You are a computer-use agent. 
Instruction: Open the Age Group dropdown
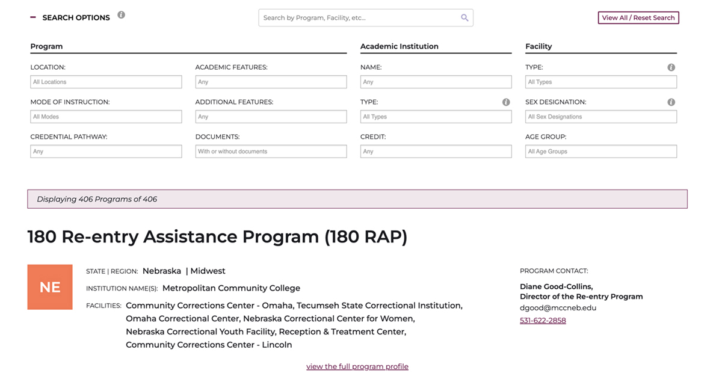coord(600,152)
